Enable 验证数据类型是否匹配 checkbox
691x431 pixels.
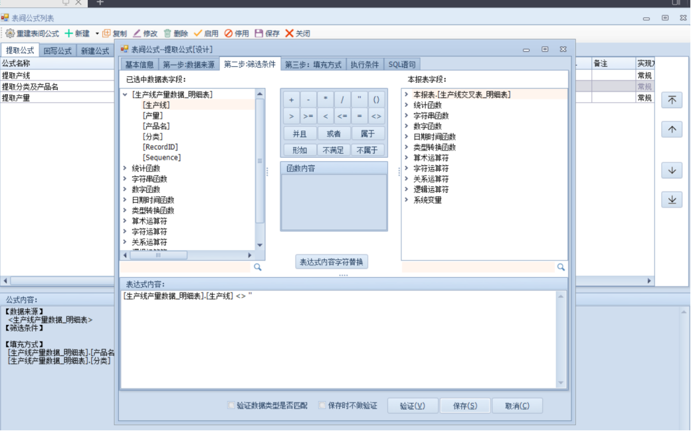click(231, 405)
